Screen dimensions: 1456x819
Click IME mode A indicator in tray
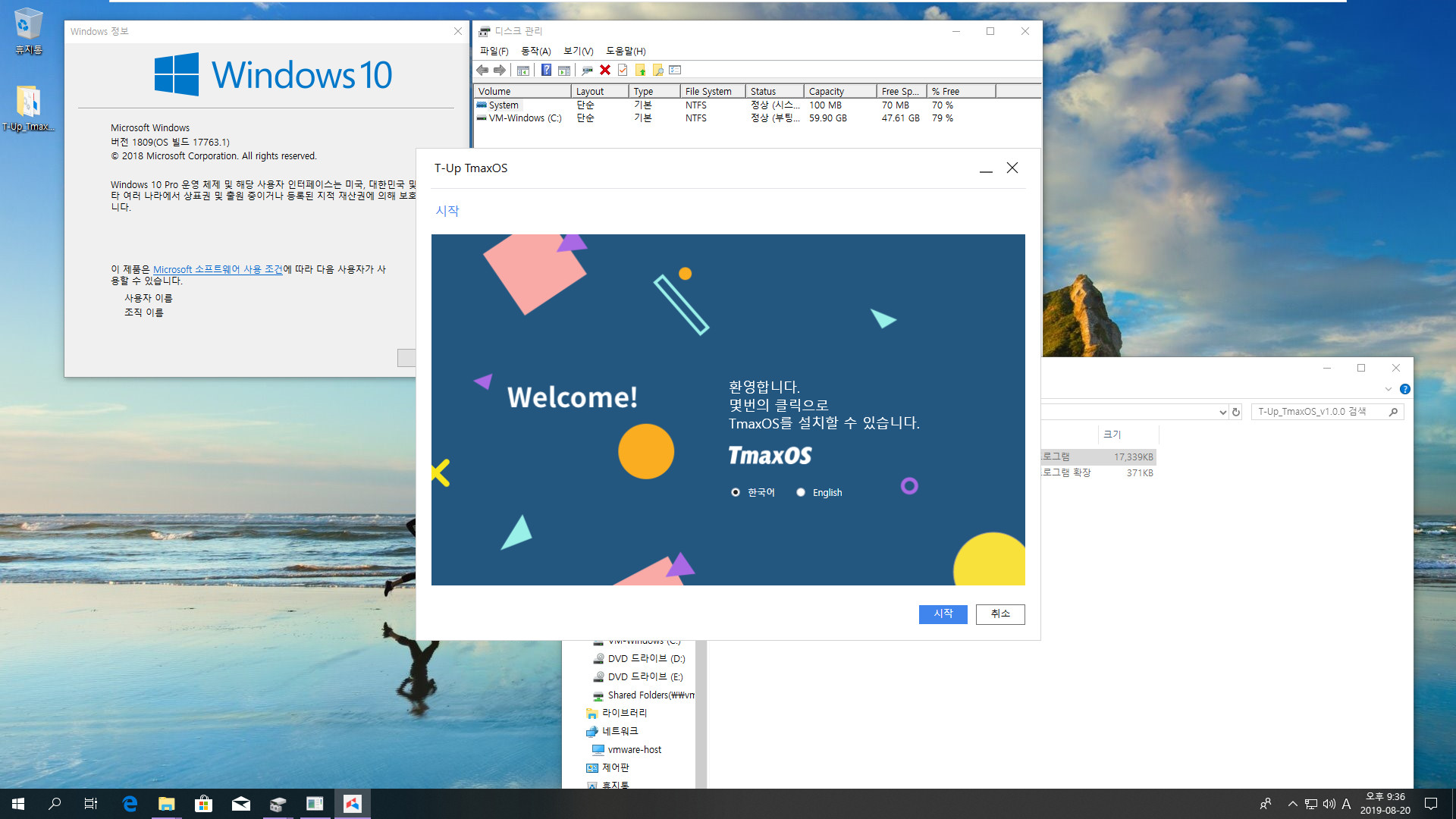(1346, 804)
